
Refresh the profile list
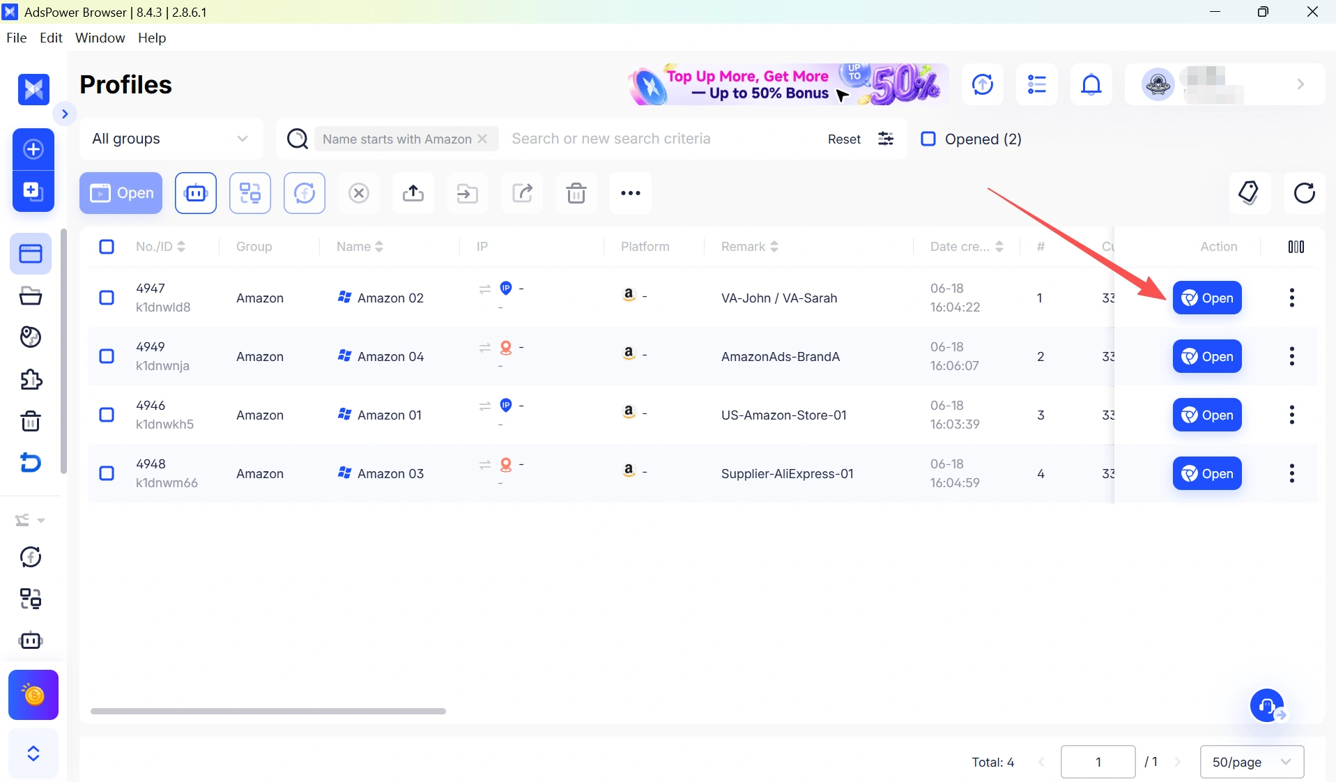tap(1304, 193)
